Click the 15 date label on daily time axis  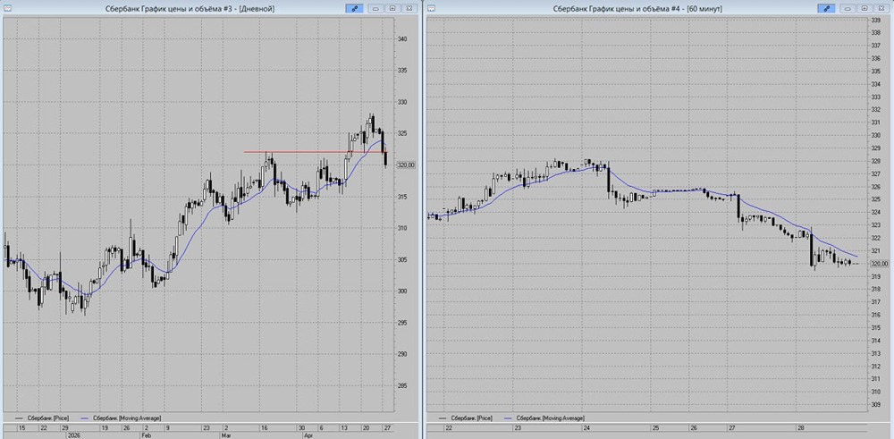coord(21,427)
